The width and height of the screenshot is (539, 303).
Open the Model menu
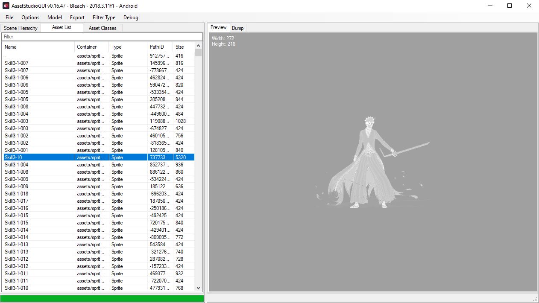[x=55, y=17]
